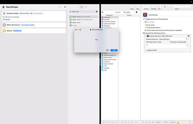
Task: Open the Execute shortcut name dropdown
Action: [x=189, y=39]
